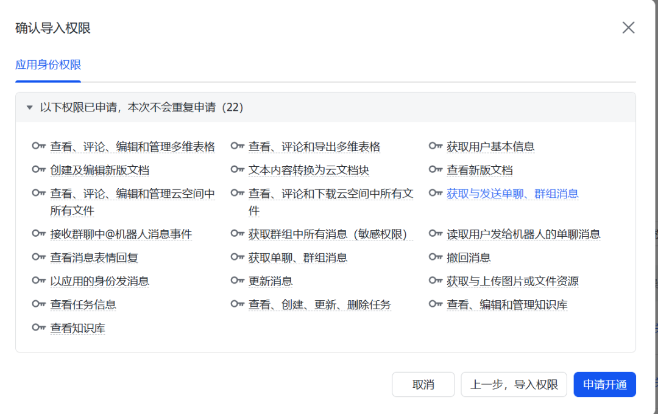Viewport: 658px width, 414px height.
Task: Open the 获取与发送单聊、群组消息 permission link
Action: click(x=512, y=194)
